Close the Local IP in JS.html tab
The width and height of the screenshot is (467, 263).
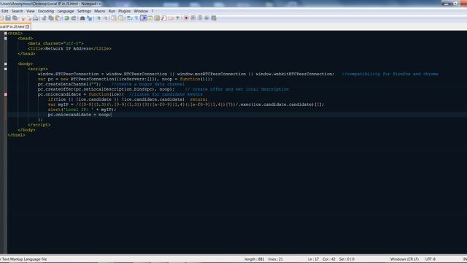28,26
